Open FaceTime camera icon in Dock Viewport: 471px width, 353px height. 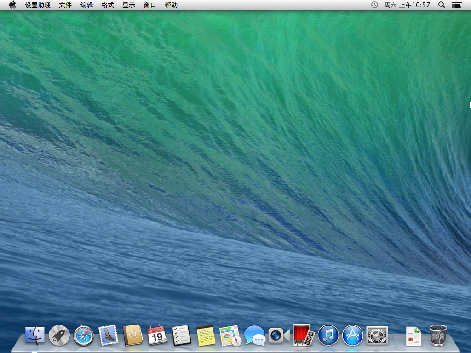pyautogui.click(x=279, y=335)
